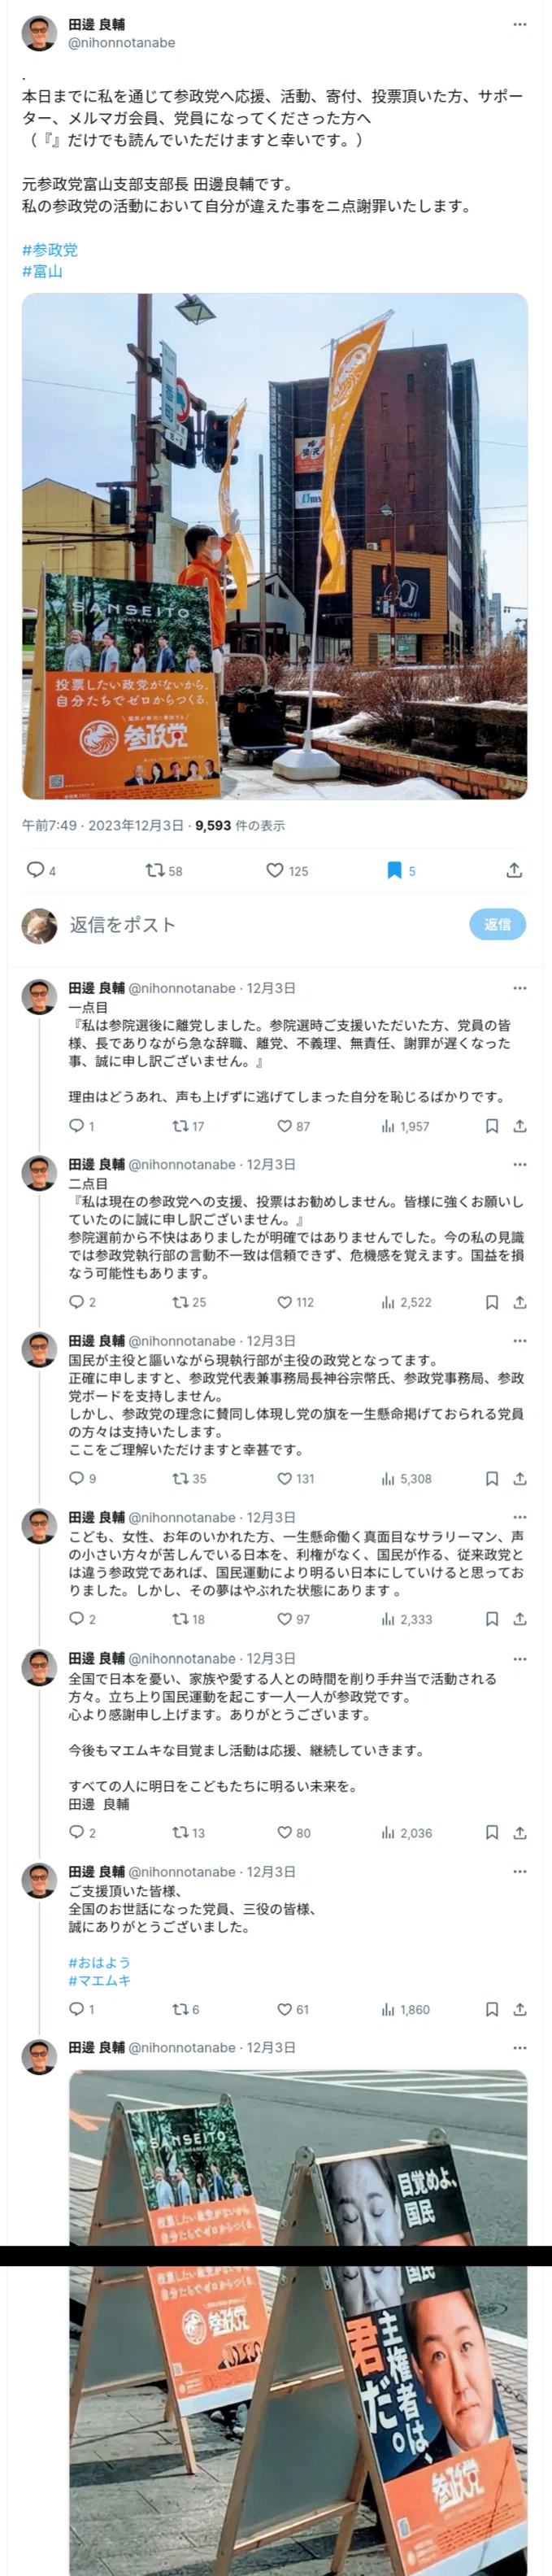Share the main post via the share icon
Viewport: 552px width, 2576px height.
[514, 870]
